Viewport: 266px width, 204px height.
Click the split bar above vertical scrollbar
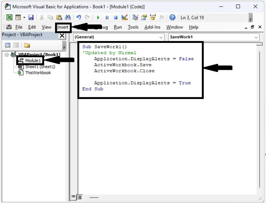[x=260, y=44]
